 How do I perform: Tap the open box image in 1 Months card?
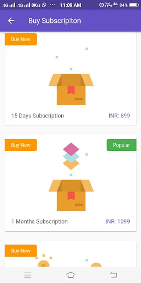click(71, 195)
